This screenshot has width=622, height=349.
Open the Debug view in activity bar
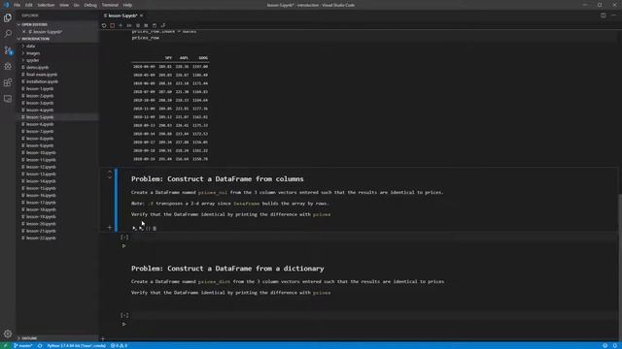pos(8,67)
